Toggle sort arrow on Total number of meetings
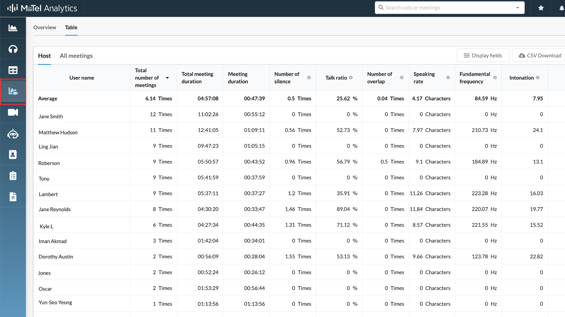 coord(167,78)
